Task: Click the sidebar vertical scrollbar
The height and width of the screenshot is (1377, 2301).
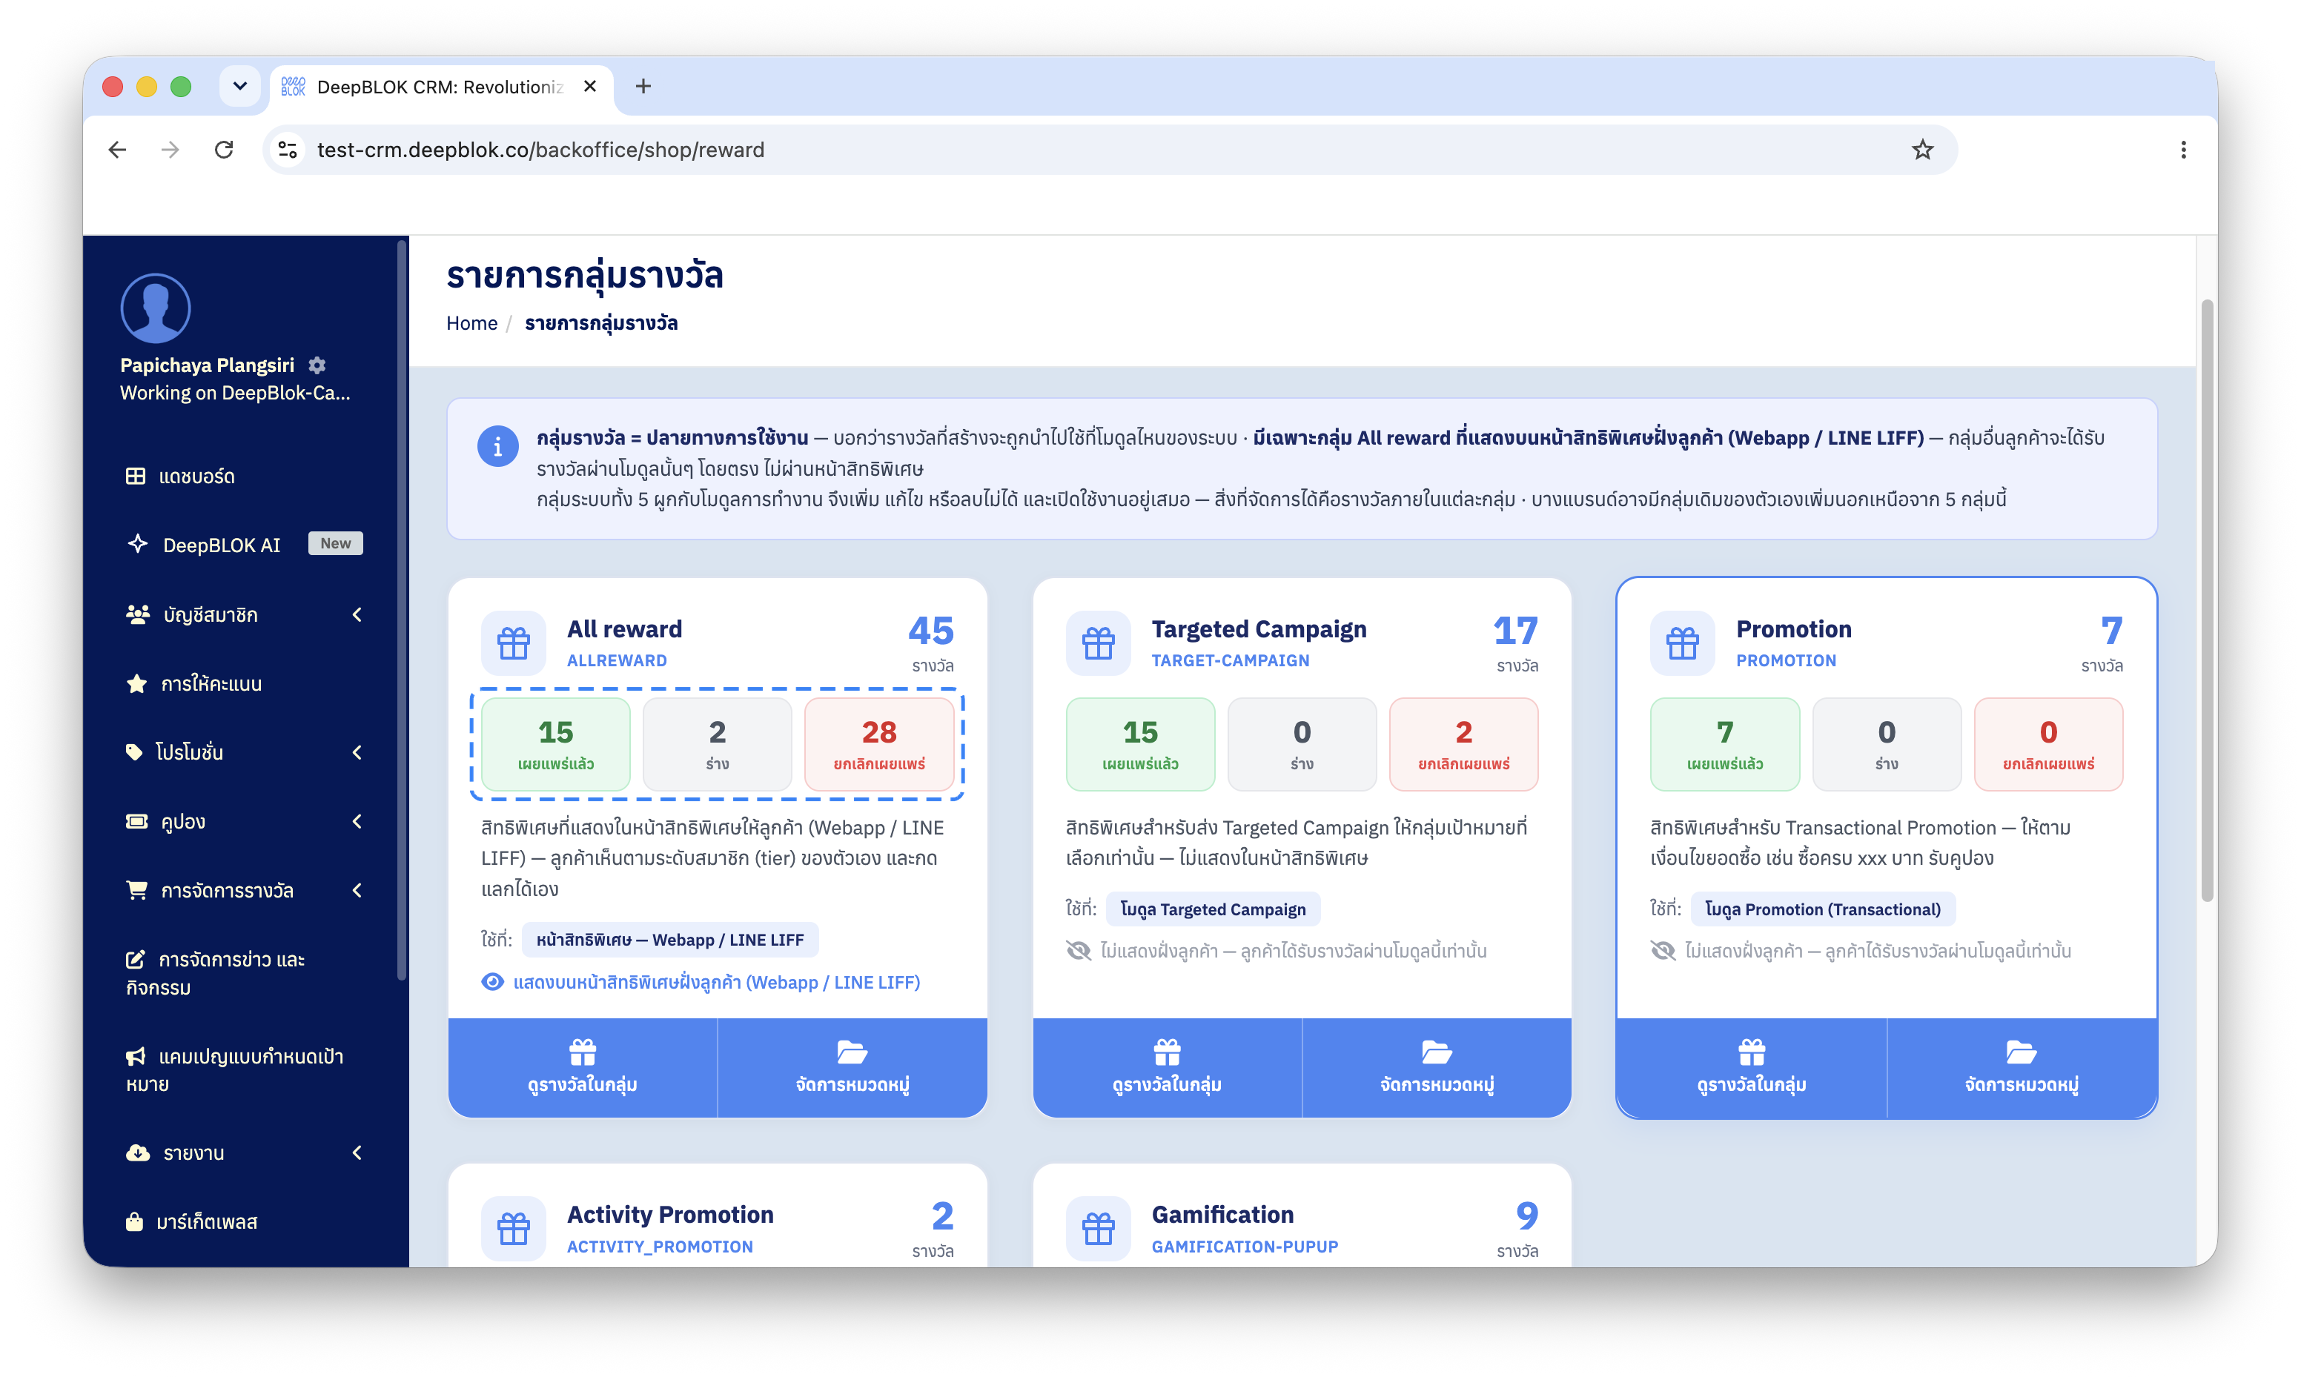Action: [x=402, y=611]
